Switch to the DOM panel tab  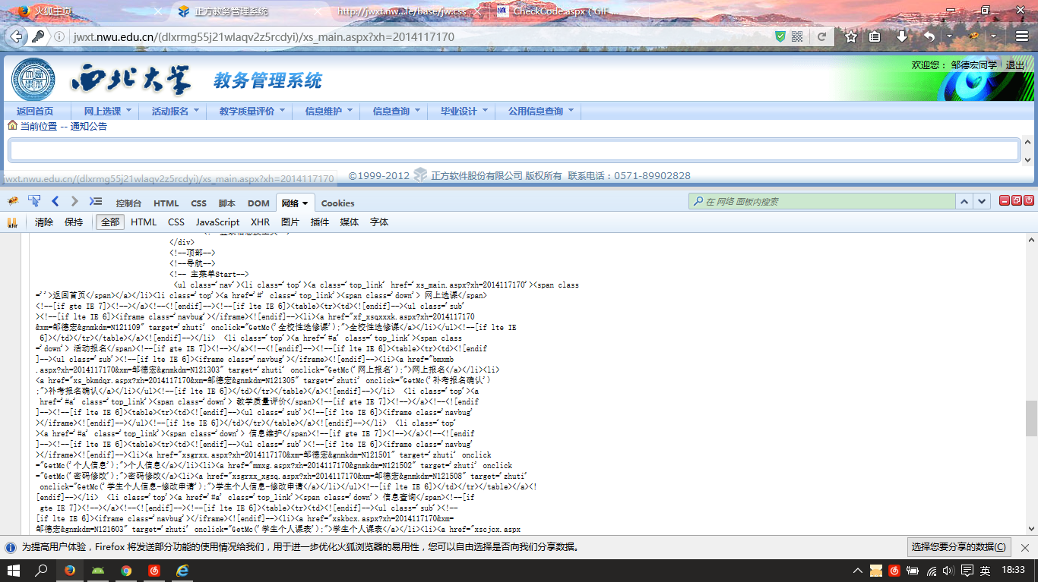click(258, 203)
